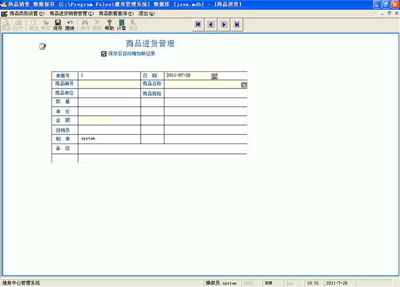Image resolution: width=400 pixels, height=287 pixels.
Task: Open the folder lookup for 商品名称
Action: (x=244, y=84)
